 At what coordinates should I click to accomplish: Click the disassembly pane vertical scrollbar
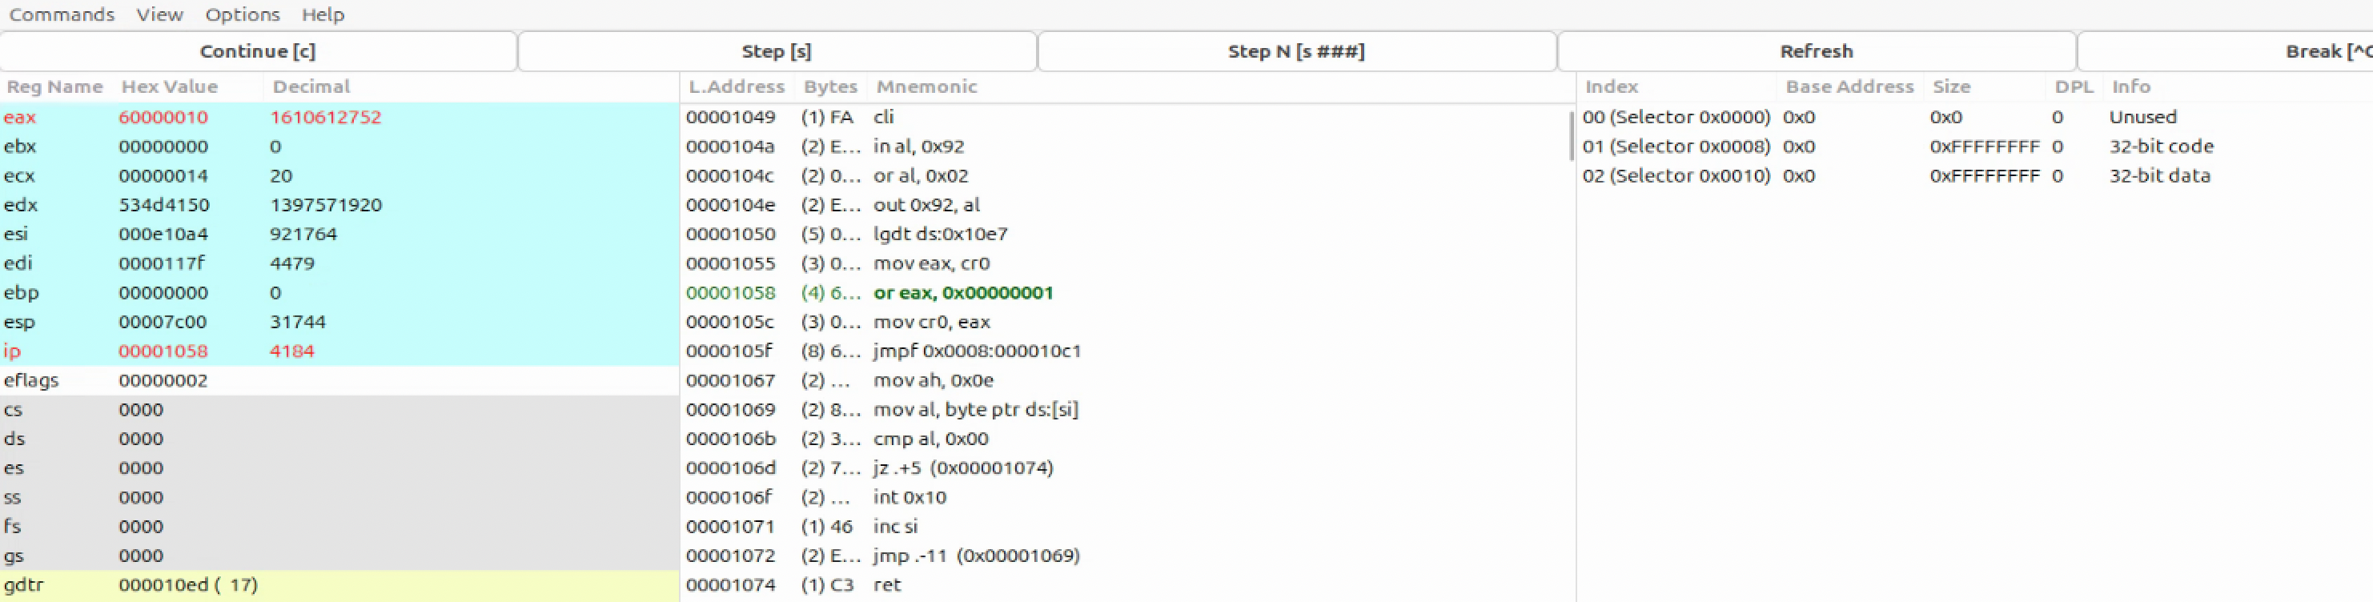pos(1571,136)
